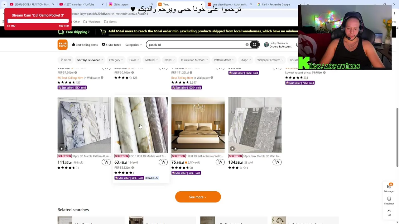Add 75,89Lei self-adhesive wallpaper to cart

coord(220,162)
